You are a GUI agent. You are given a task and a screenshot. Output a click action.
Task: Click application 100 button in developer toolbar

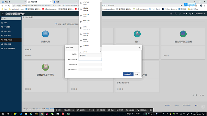point(69,110)
